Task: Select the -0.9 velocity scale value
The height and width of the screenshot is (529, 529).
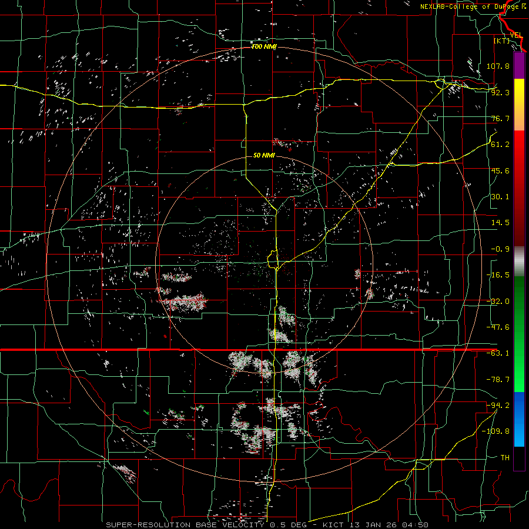Action: pyautogui.click(x=500, y=249)
